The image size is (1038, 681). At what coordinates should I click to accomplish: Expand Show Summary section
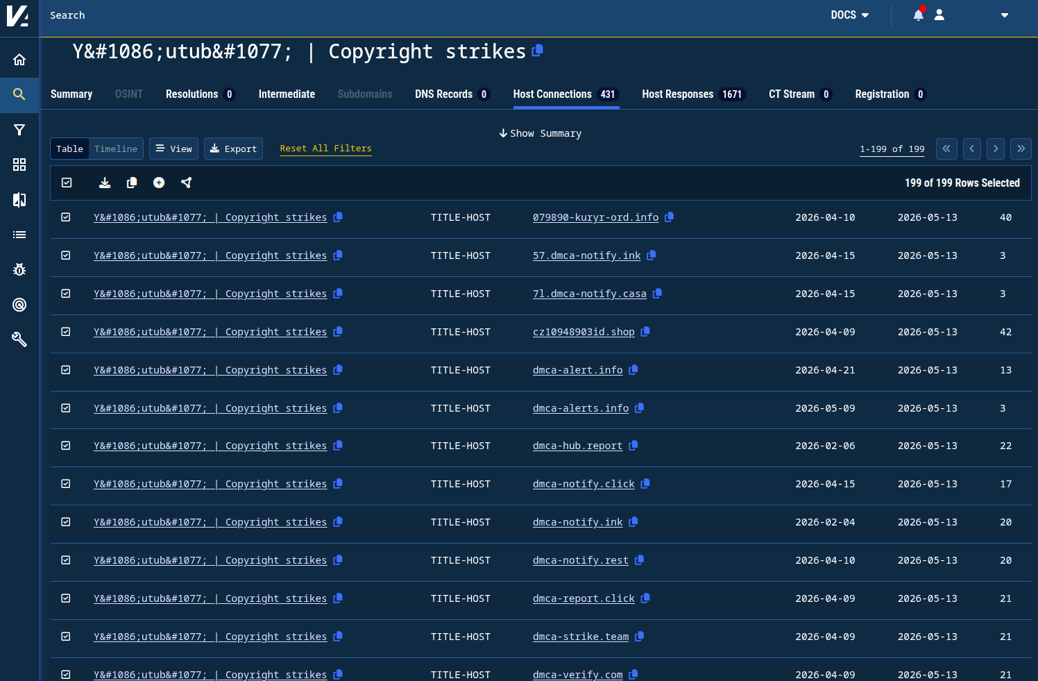(541, 133)
